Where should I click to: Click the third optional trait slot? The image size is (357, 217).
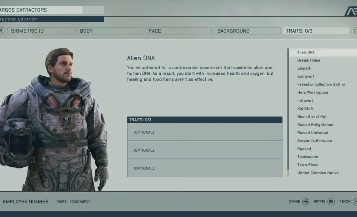click(x=204, y=168)
